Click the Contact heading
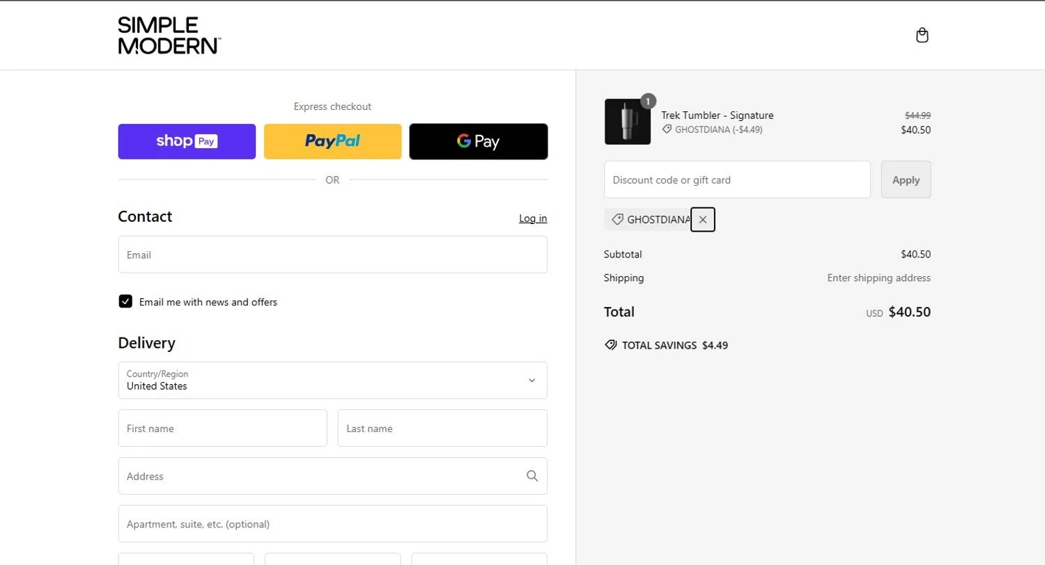The width and height of the screenshot is (1045, 565). pyautogui.click(x=145, y=216)
